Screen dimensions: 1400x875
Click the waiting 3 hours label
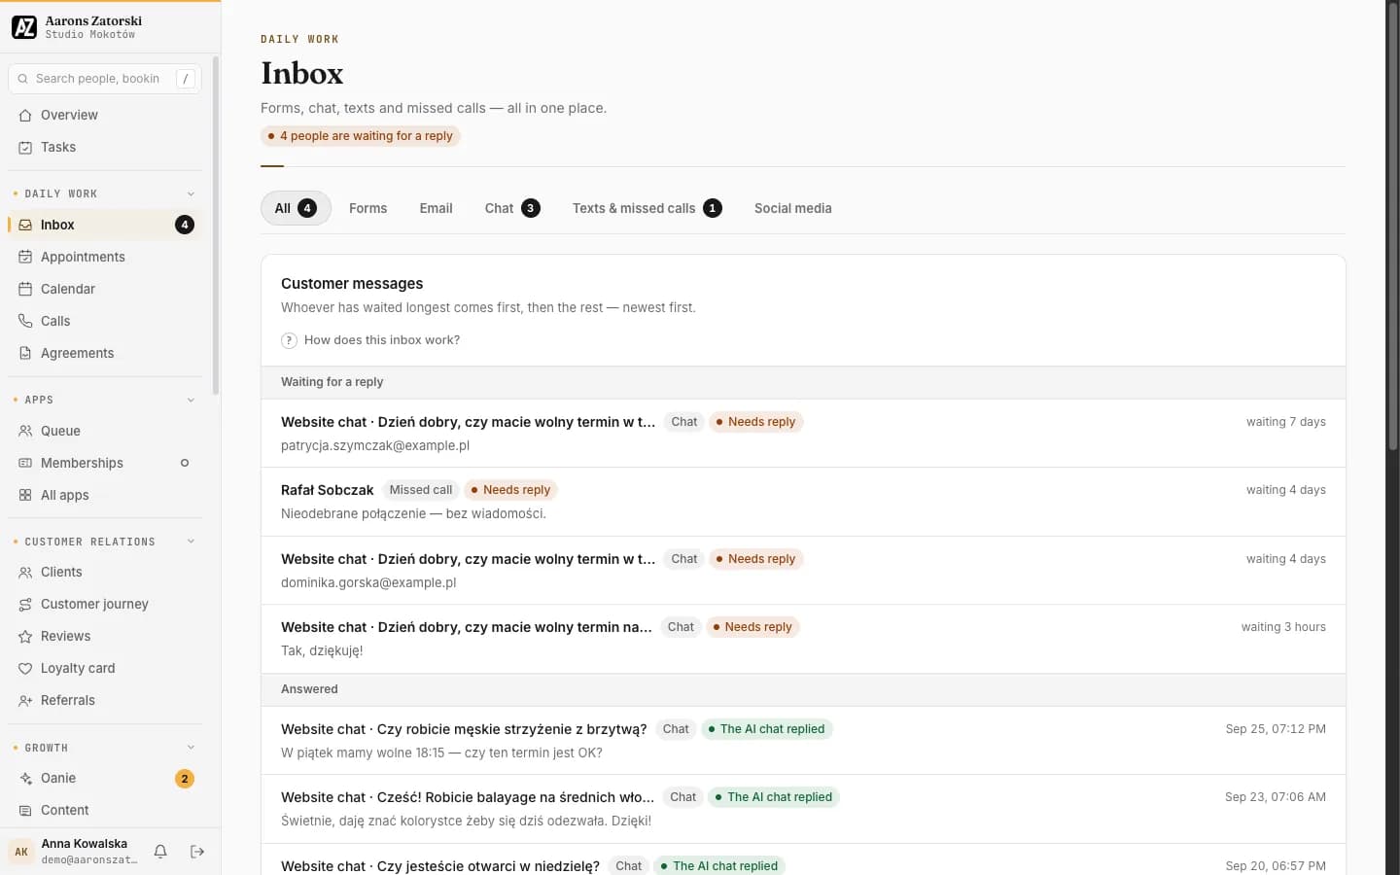click(1283, 627)
